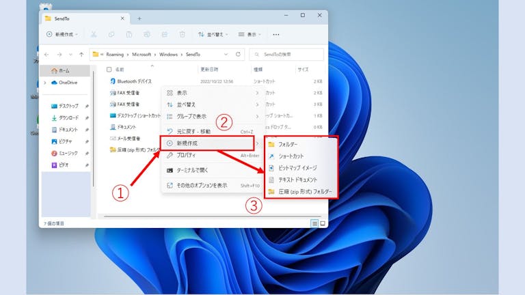Open ドキュメント in quick access sidebar
Viewport: 525px width, 295px height.
coord(66,130)
